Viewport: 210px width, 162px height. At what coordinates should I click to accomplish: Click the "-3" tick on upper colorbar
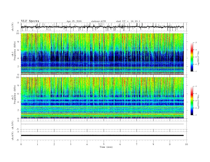click(196, 43)
